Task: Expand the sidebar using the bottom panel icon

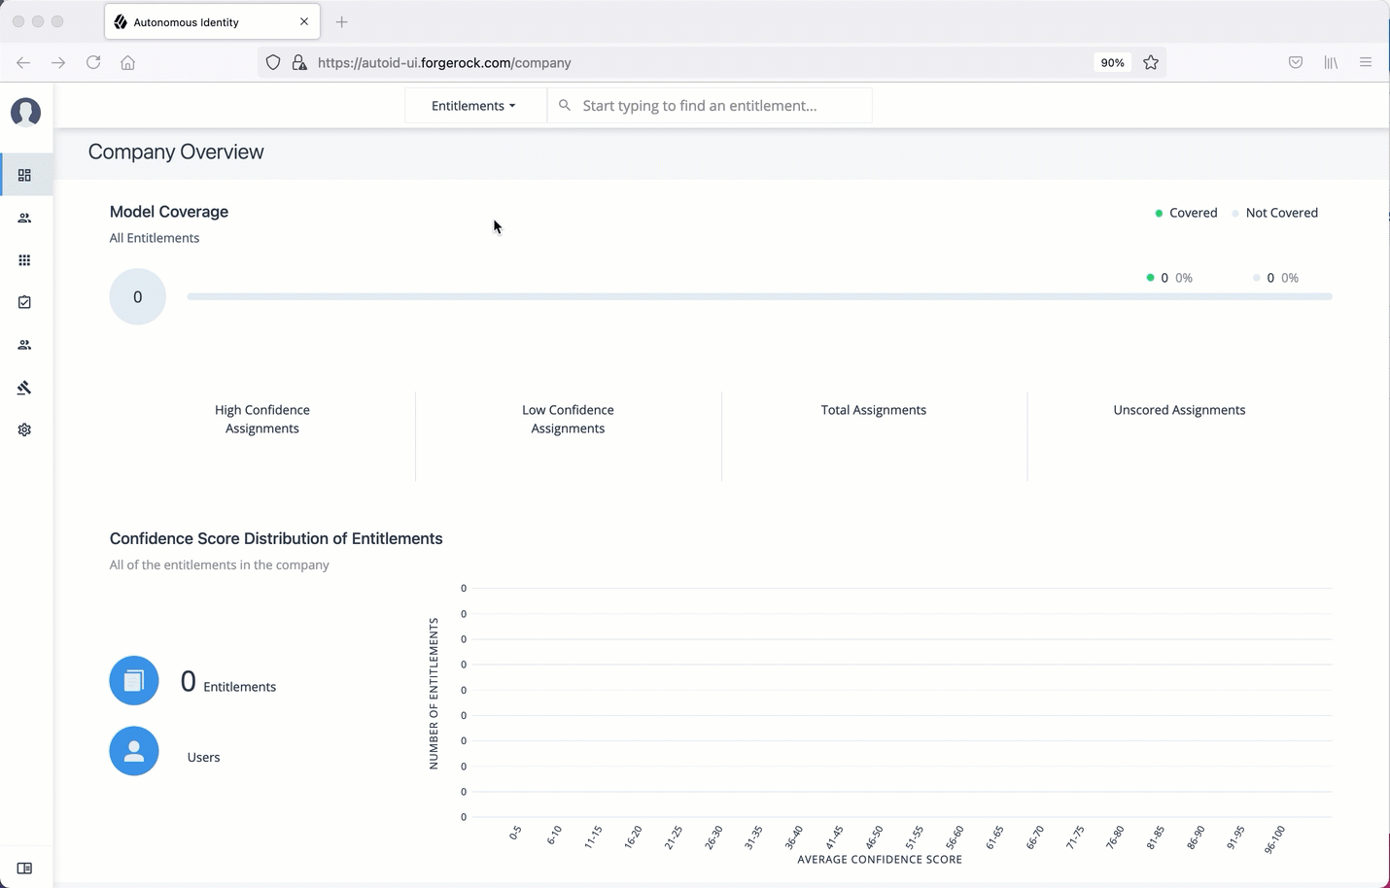Action: [x=24, y=869]
